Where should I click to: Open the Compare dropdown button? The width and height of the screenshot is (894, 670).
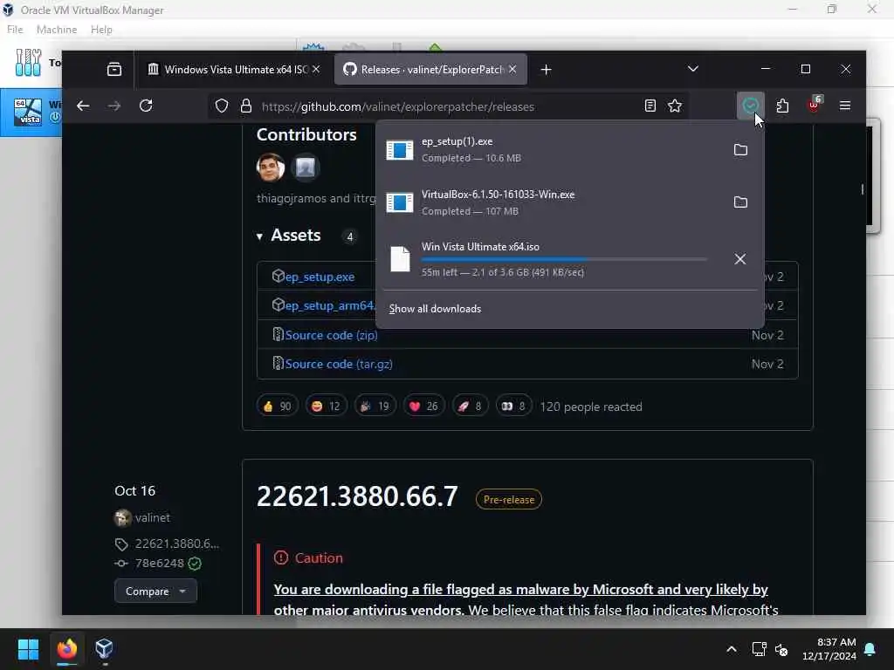pos(155,591)
